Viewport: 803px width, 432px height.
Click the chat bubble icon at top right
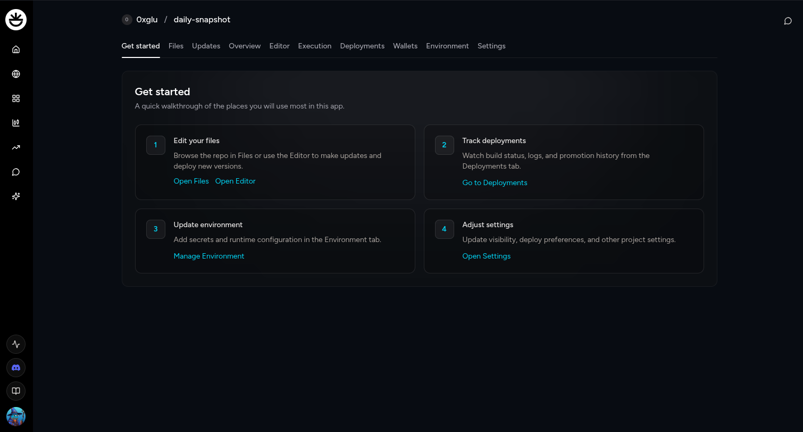(x=788, y=21)
